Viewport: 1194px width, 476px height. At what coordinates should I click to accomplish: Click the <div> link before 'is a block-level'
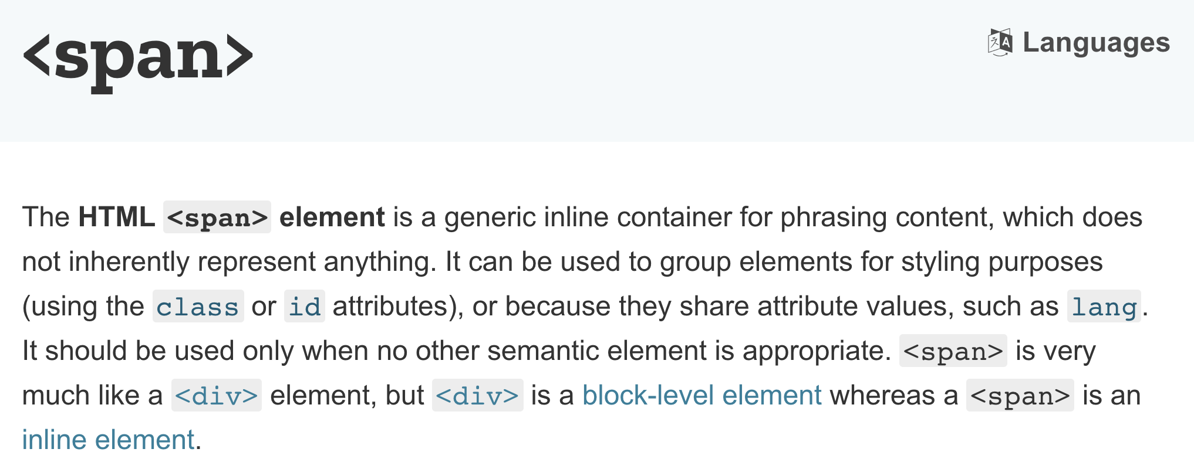(x=477, y=396)
